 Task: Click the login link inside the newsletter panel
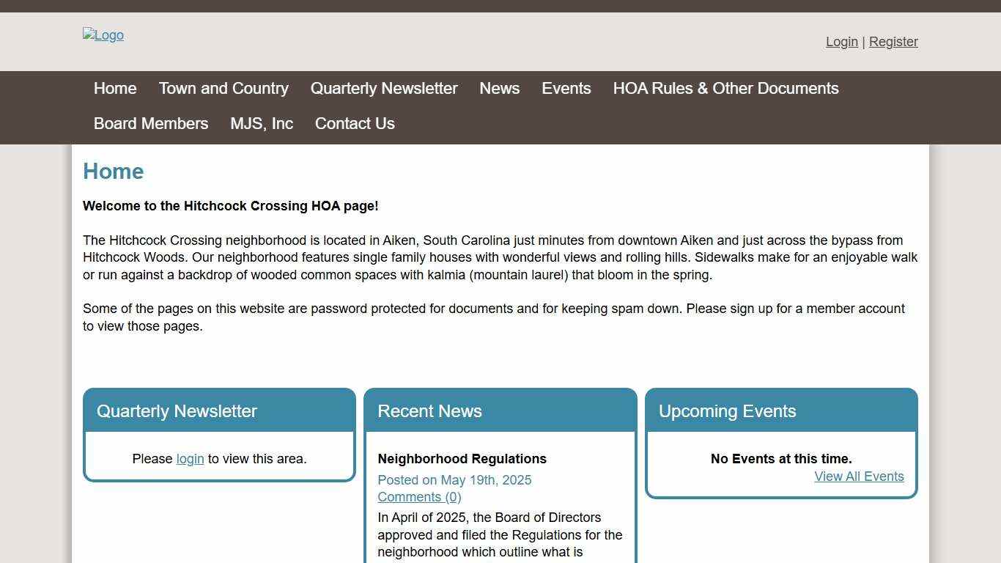(x=190, y=459)
